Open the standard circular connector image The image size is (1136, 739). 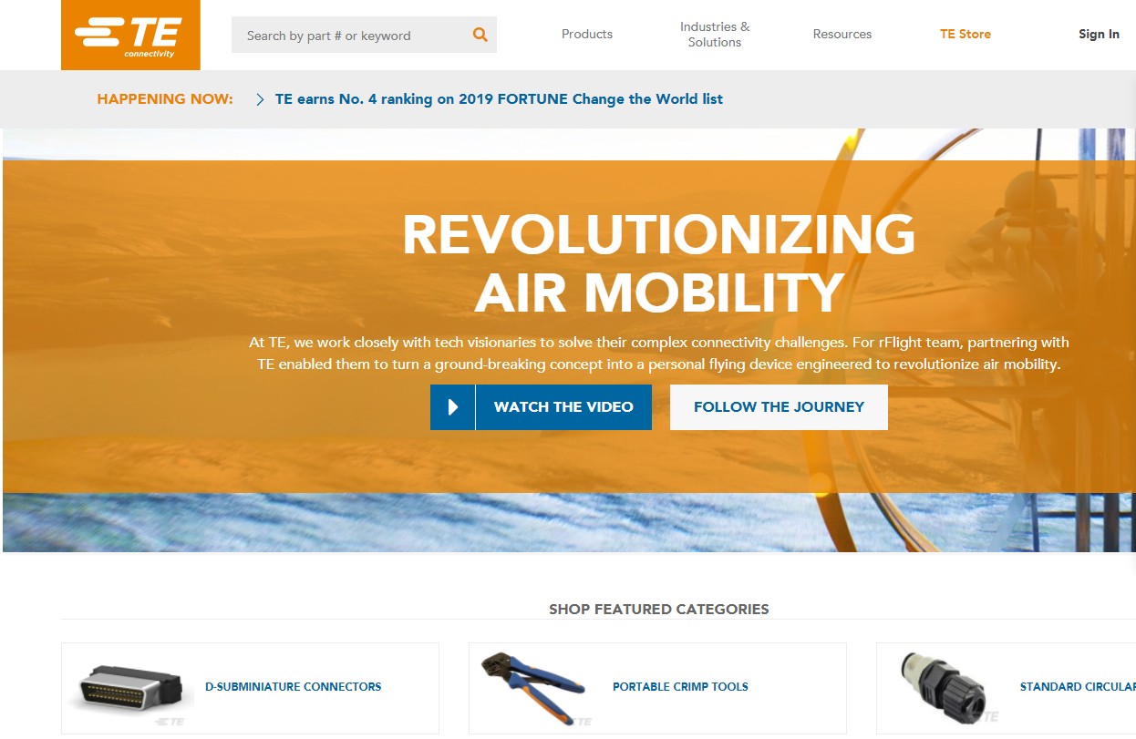click(944, 689)
